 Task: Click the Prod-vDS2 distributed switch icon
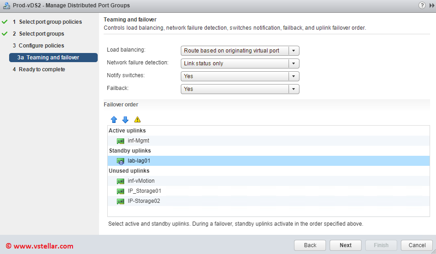(6, 5)
